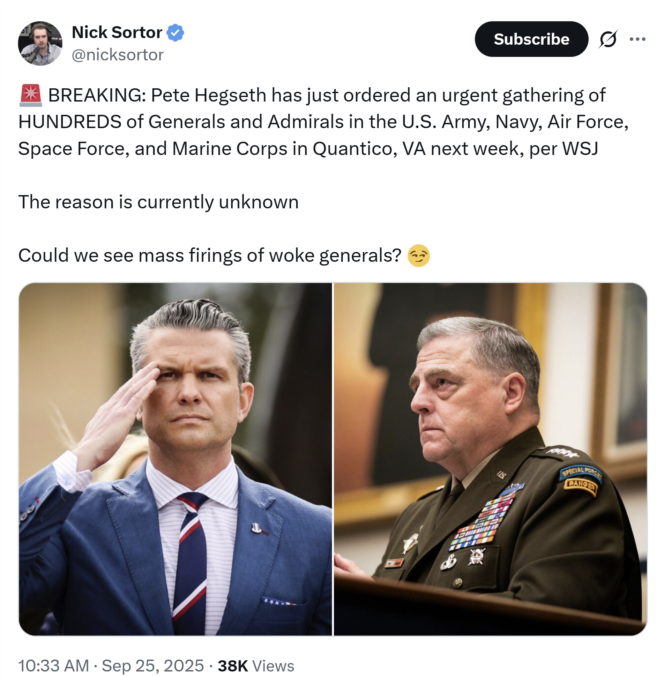Click the 10:33 AM timestamp
Viewport: 664px width, 676px height.
tap(53, 666)
